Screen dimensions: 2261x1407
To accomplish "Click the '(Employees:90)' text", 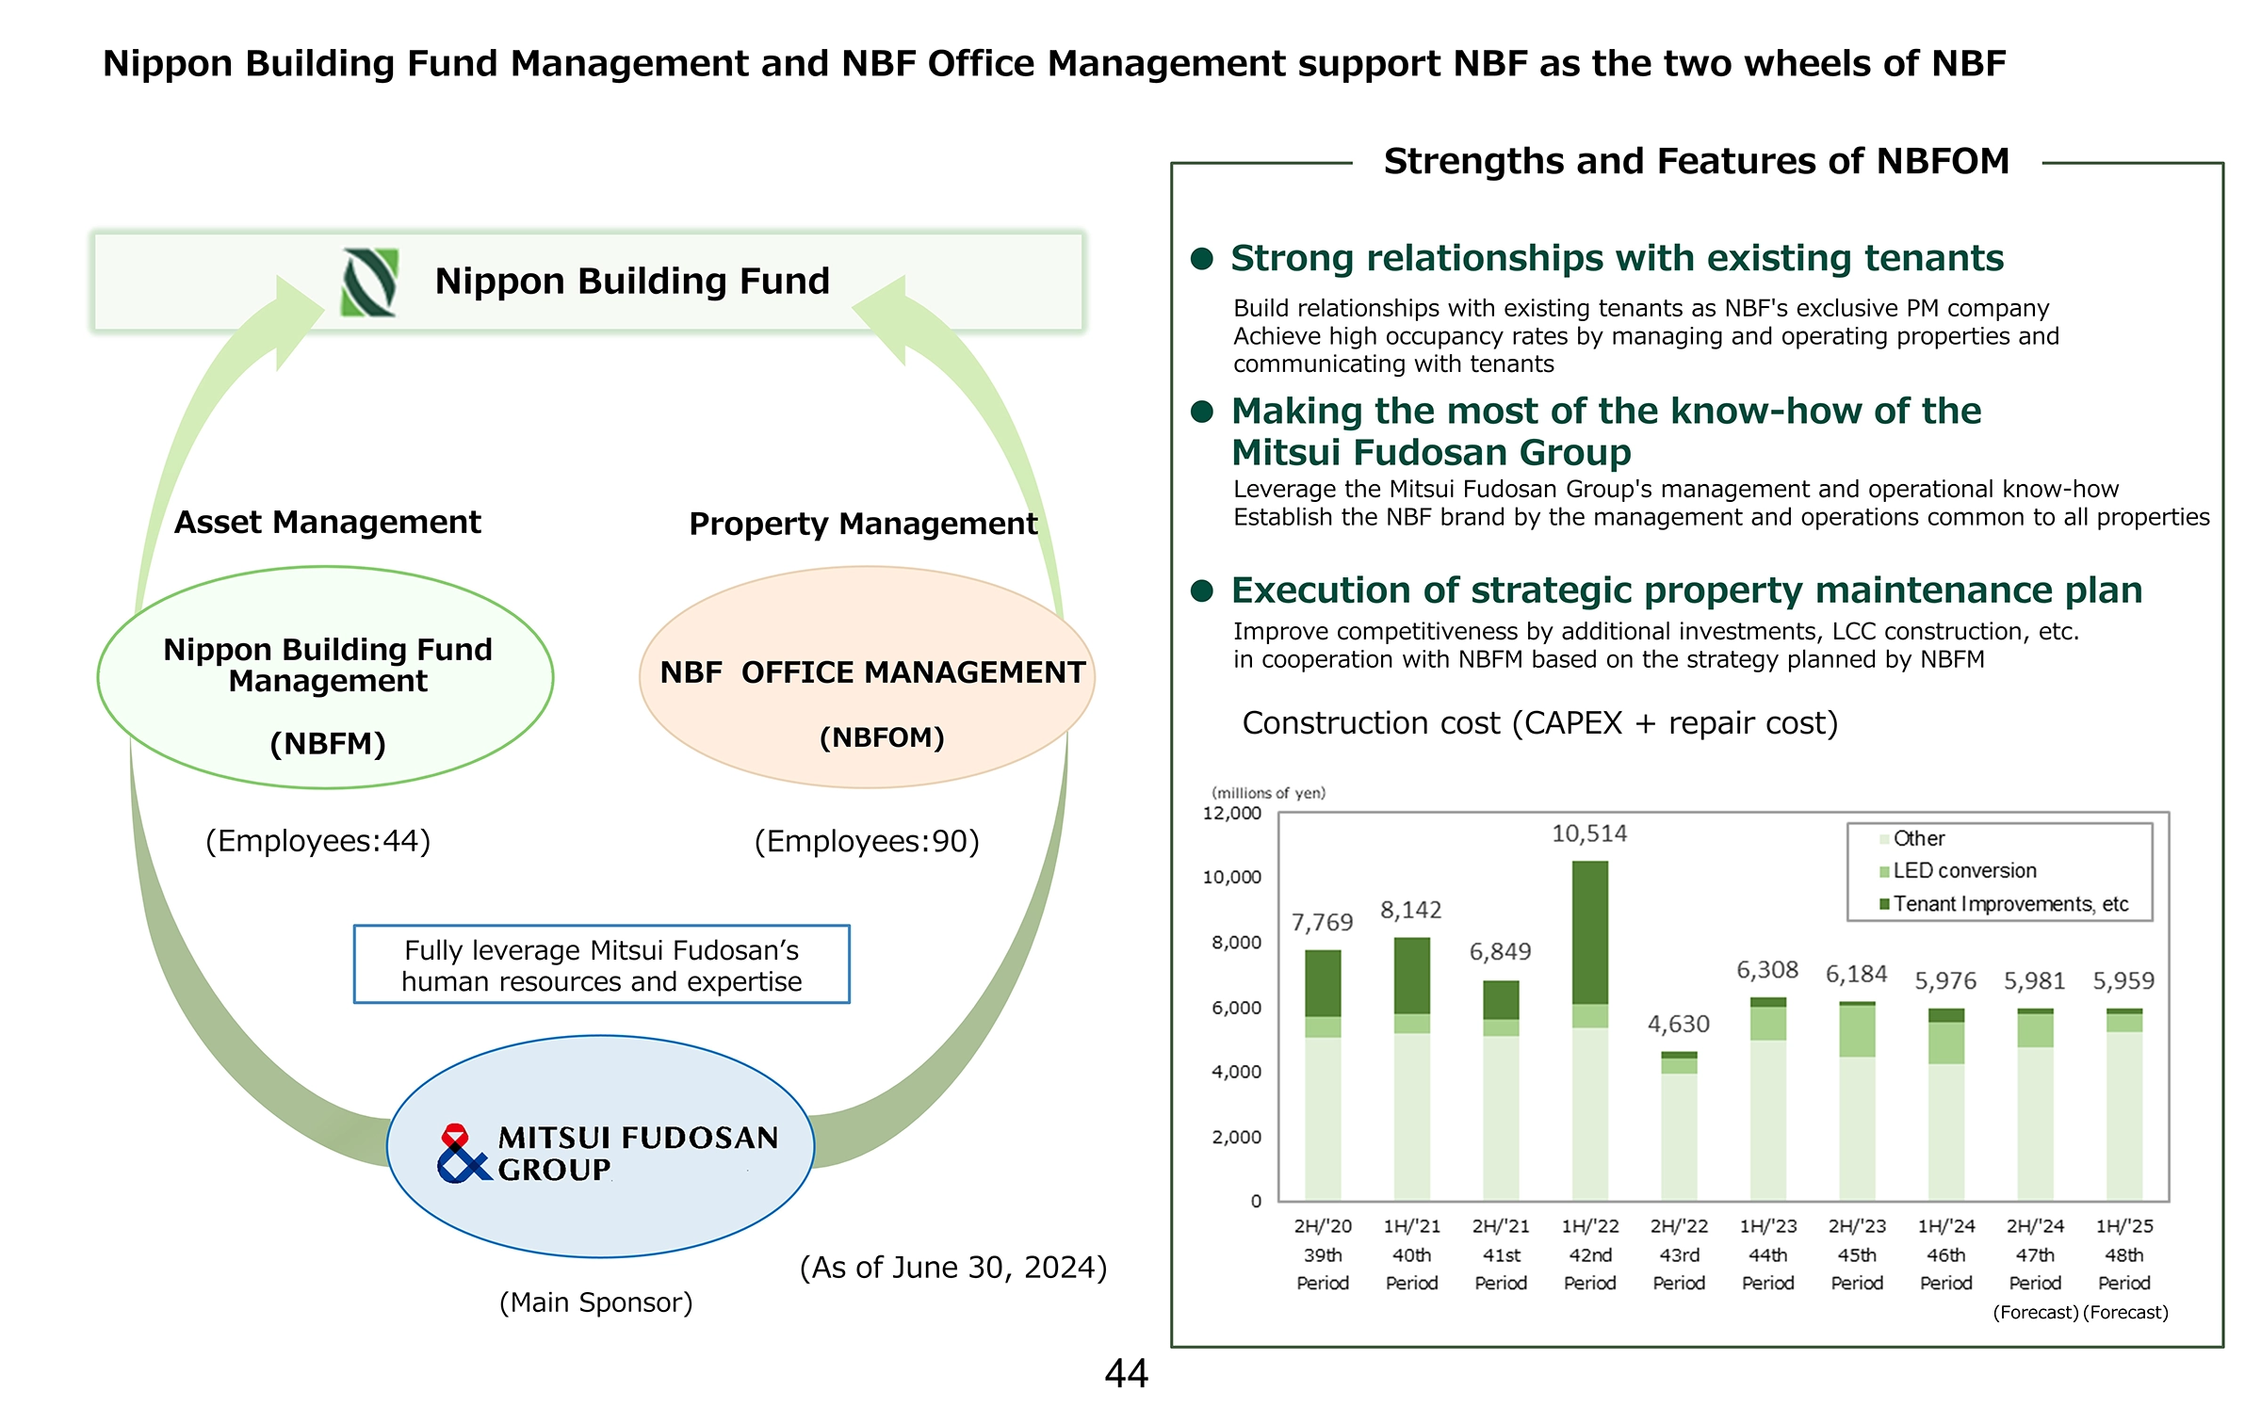I will (868, 841).
